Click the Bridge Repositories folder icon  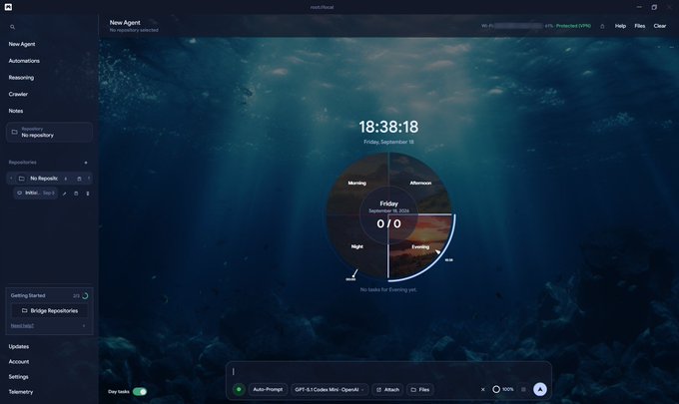click(24, 310)
